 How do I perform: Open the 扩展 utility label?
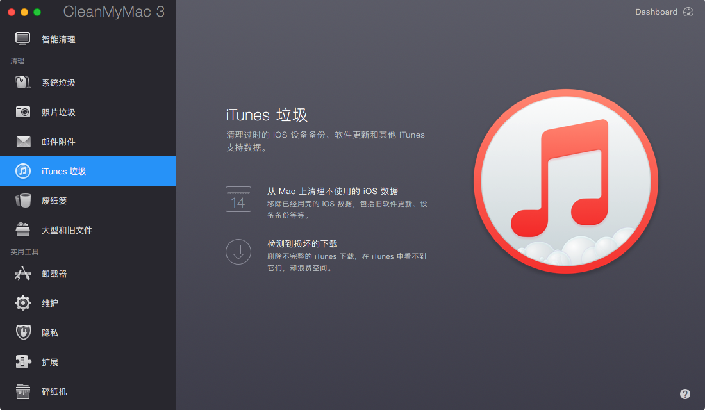click(50, 362)
